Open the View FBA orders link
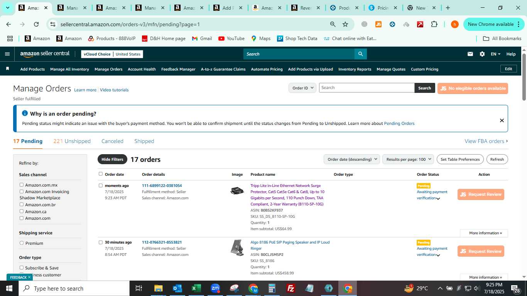Screen dimensions: 527x296 (486, 141)
